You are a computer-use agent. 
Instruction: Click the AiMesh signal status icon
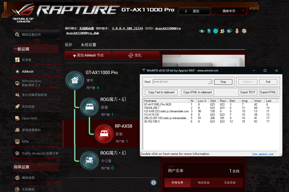click(x=202, y=31)
